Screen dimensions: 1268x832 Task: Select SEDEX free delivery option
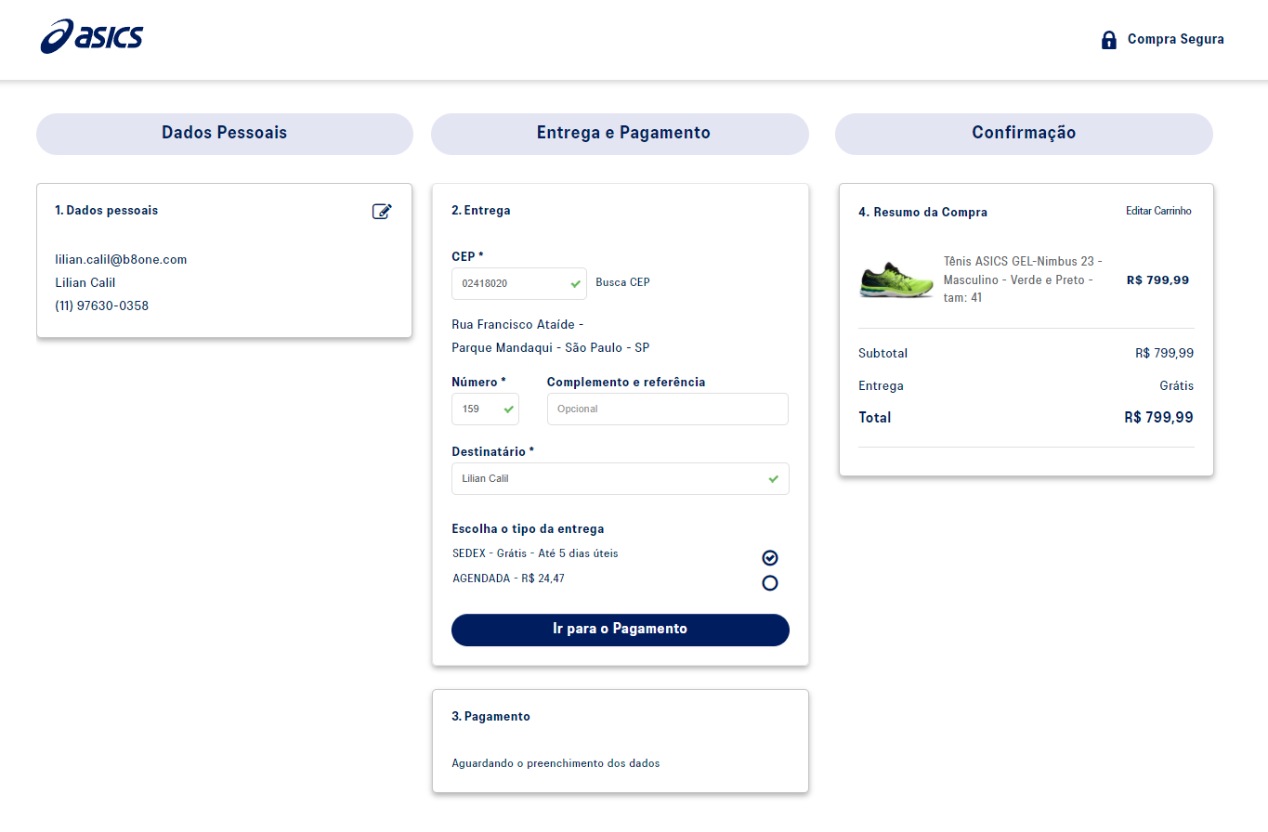(x=769, y=557)
